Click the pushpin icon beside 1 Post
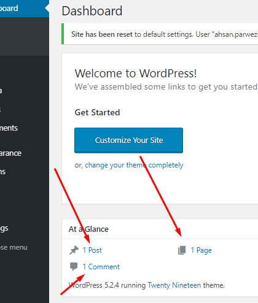The height and width of the screenshot is (303, 258). [x=74, y=250]
